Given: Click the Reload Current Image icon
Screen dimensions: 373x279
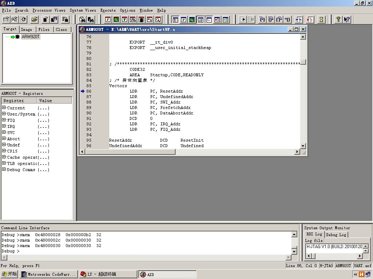Looking at the screenshot, I should pos(23,20).
